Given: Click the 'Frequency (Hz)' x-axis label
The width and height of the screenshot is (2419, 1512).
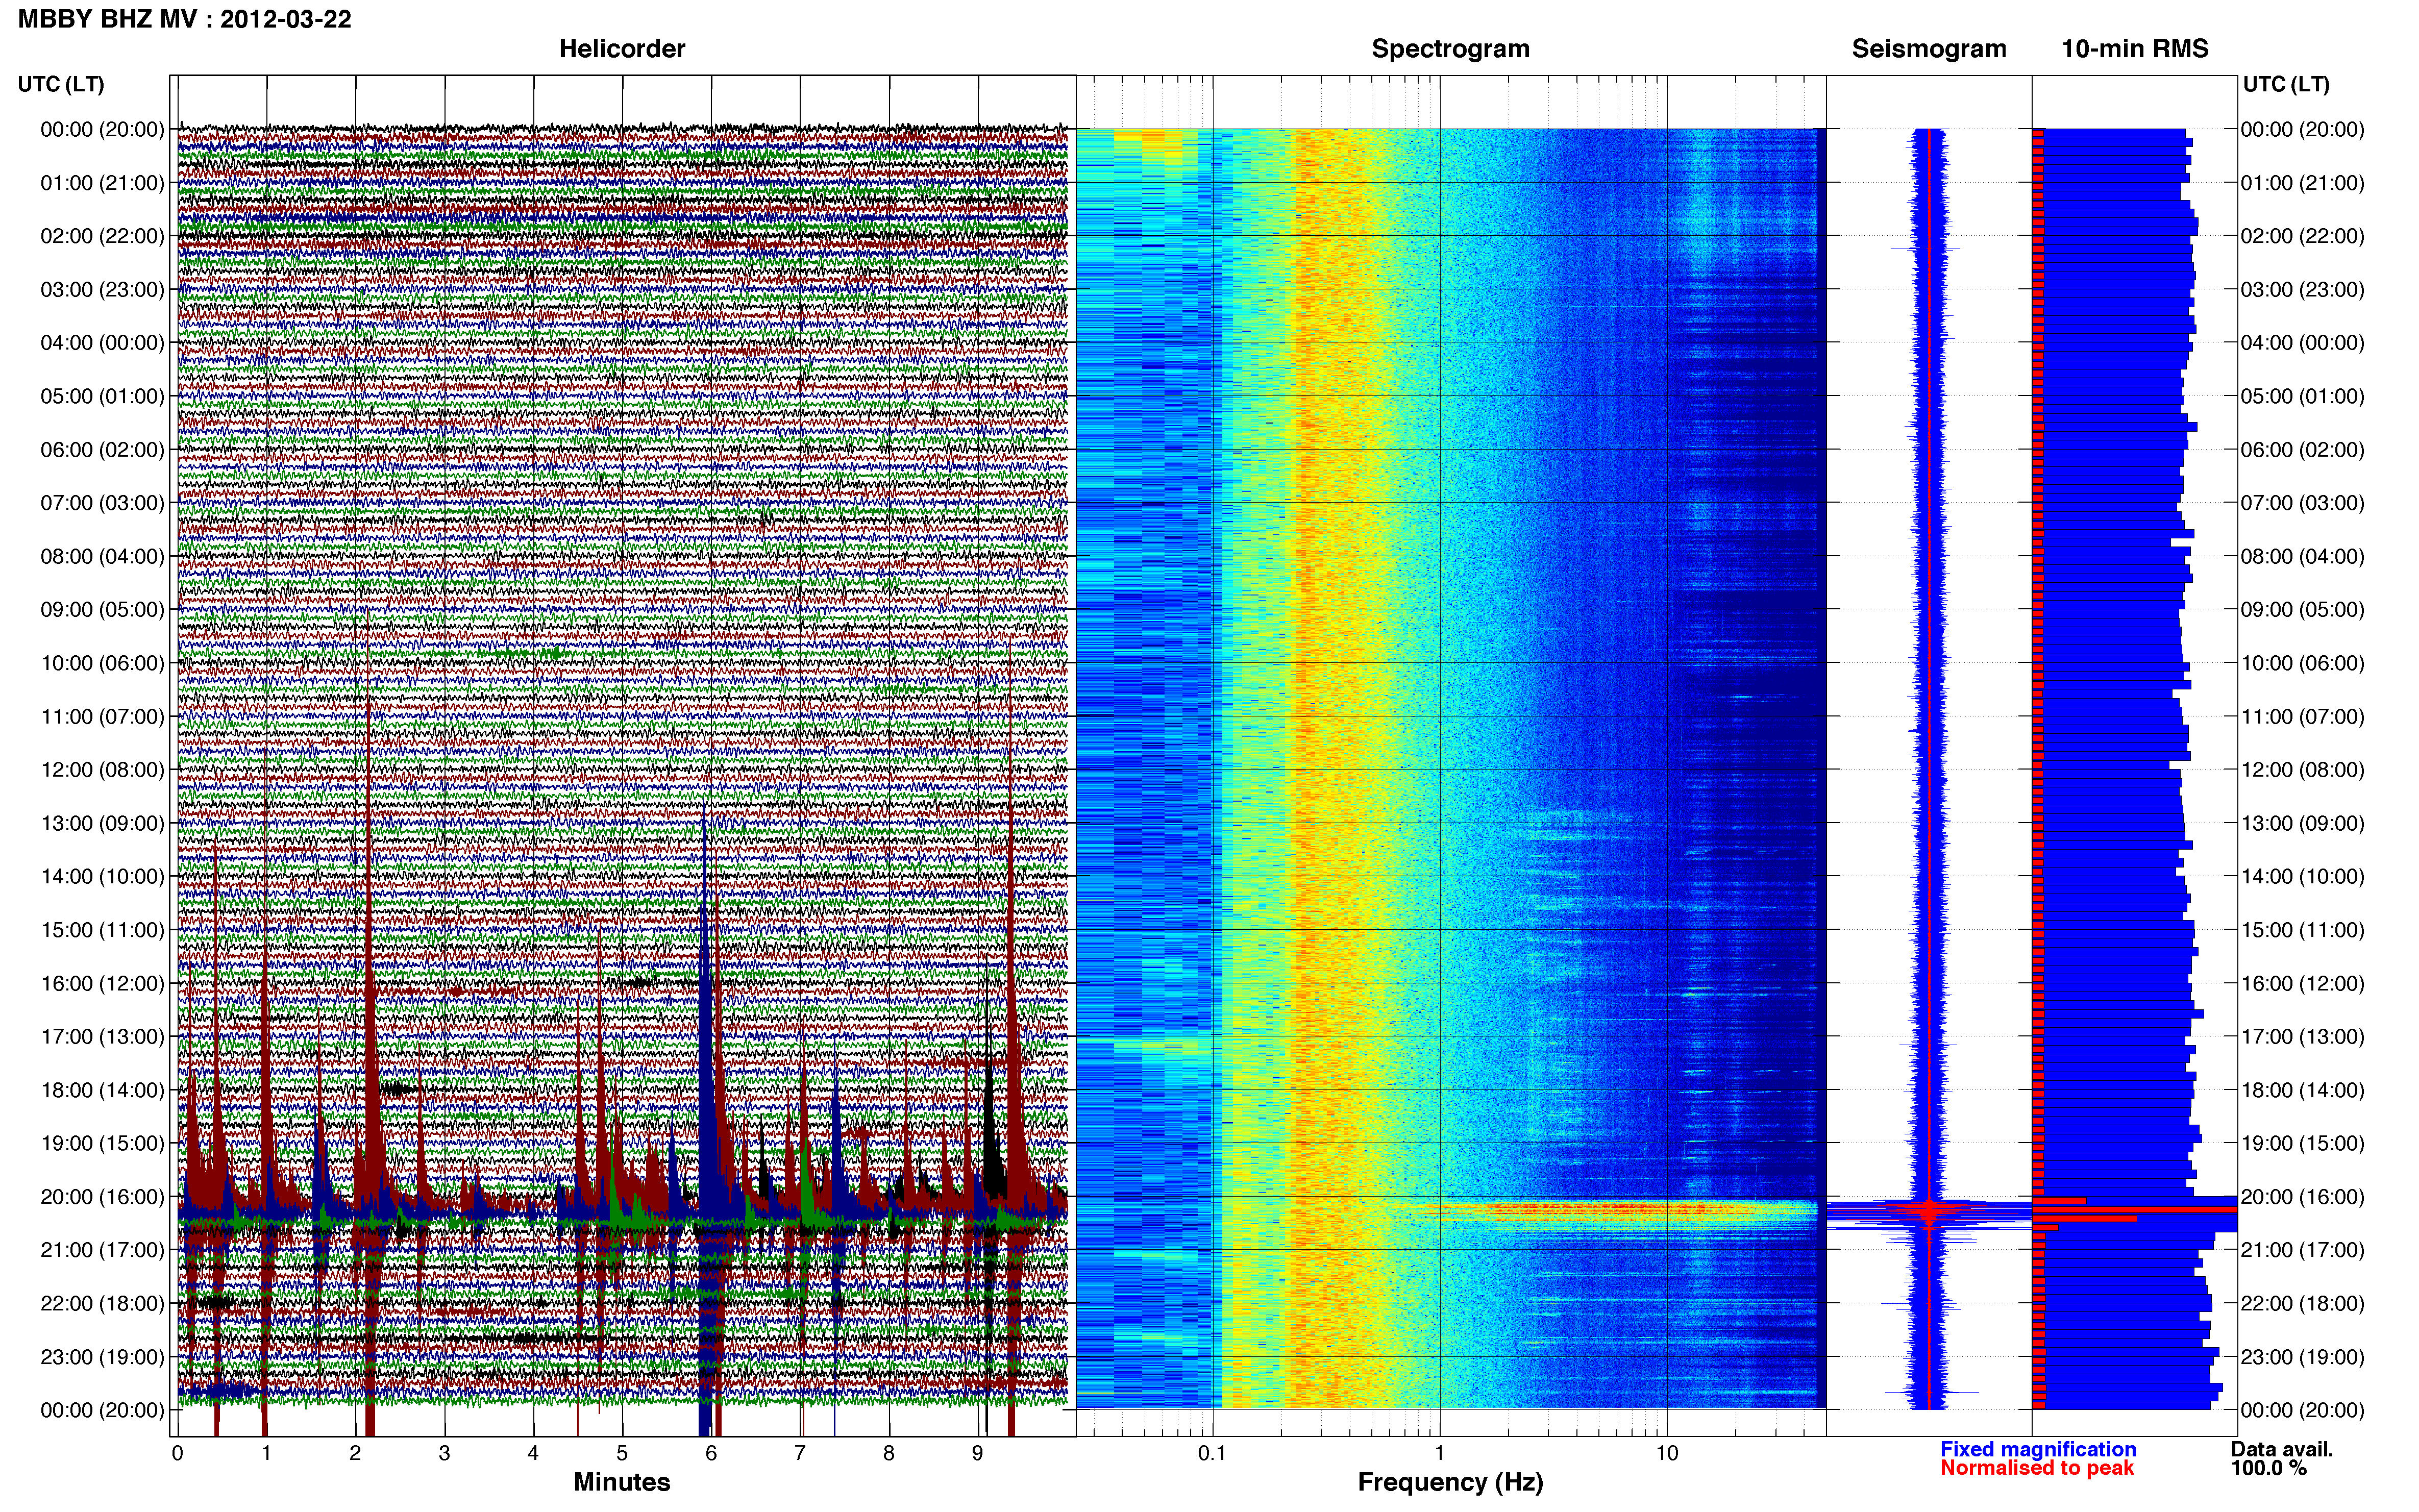Looking at the screenshot, I should (1450, 1482).
